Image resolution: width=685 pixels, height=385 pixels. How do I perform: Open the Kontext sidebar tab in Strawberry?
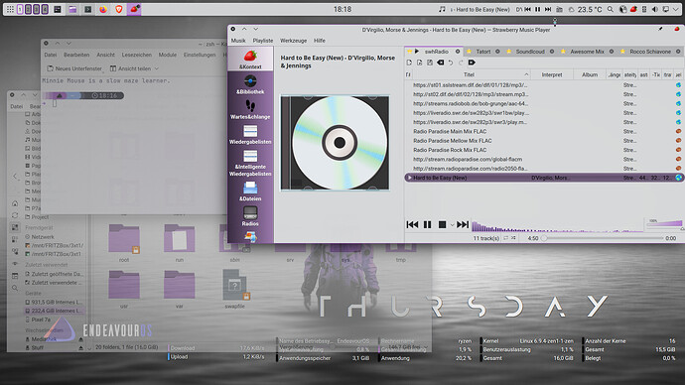(250, 60)
